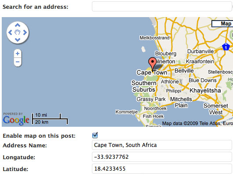Zoom out with the minus button
Image resolution: width=233 pixels, height=175 pixels.
click(18, 62)
